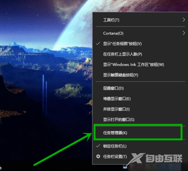Viewport: 188px width, 171px height.
Task: Select 显示打开的窗口(S)
Action: tap(139, 119)
